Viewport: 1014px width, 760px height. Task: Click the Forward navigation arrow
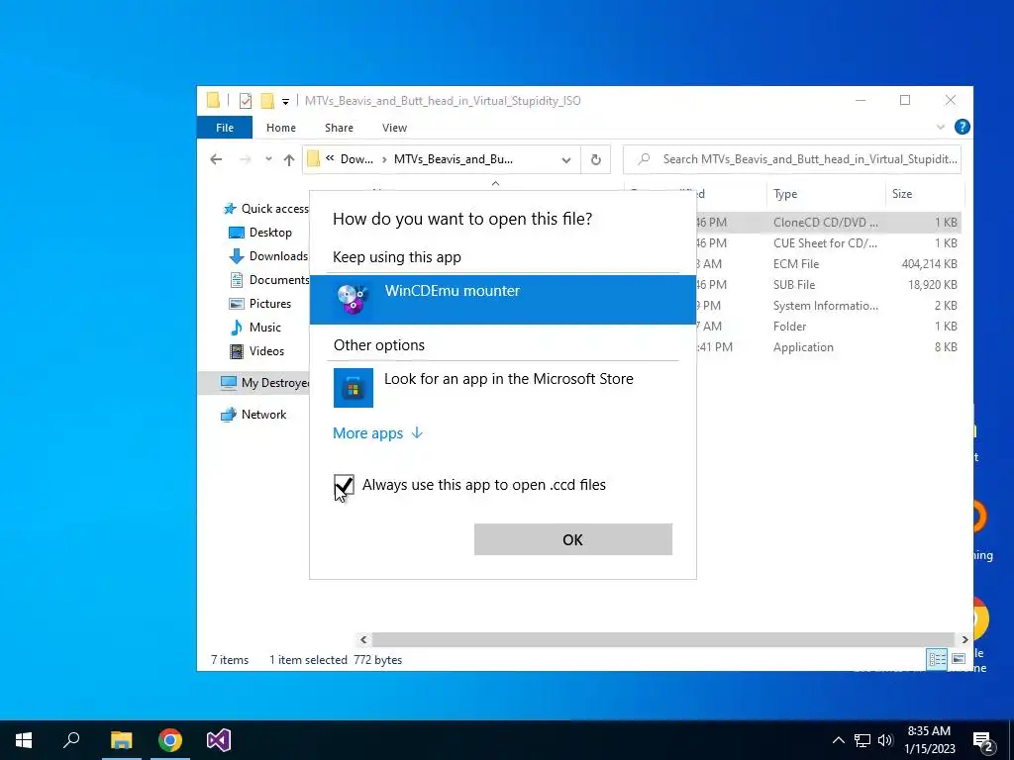tap(246, 159)
